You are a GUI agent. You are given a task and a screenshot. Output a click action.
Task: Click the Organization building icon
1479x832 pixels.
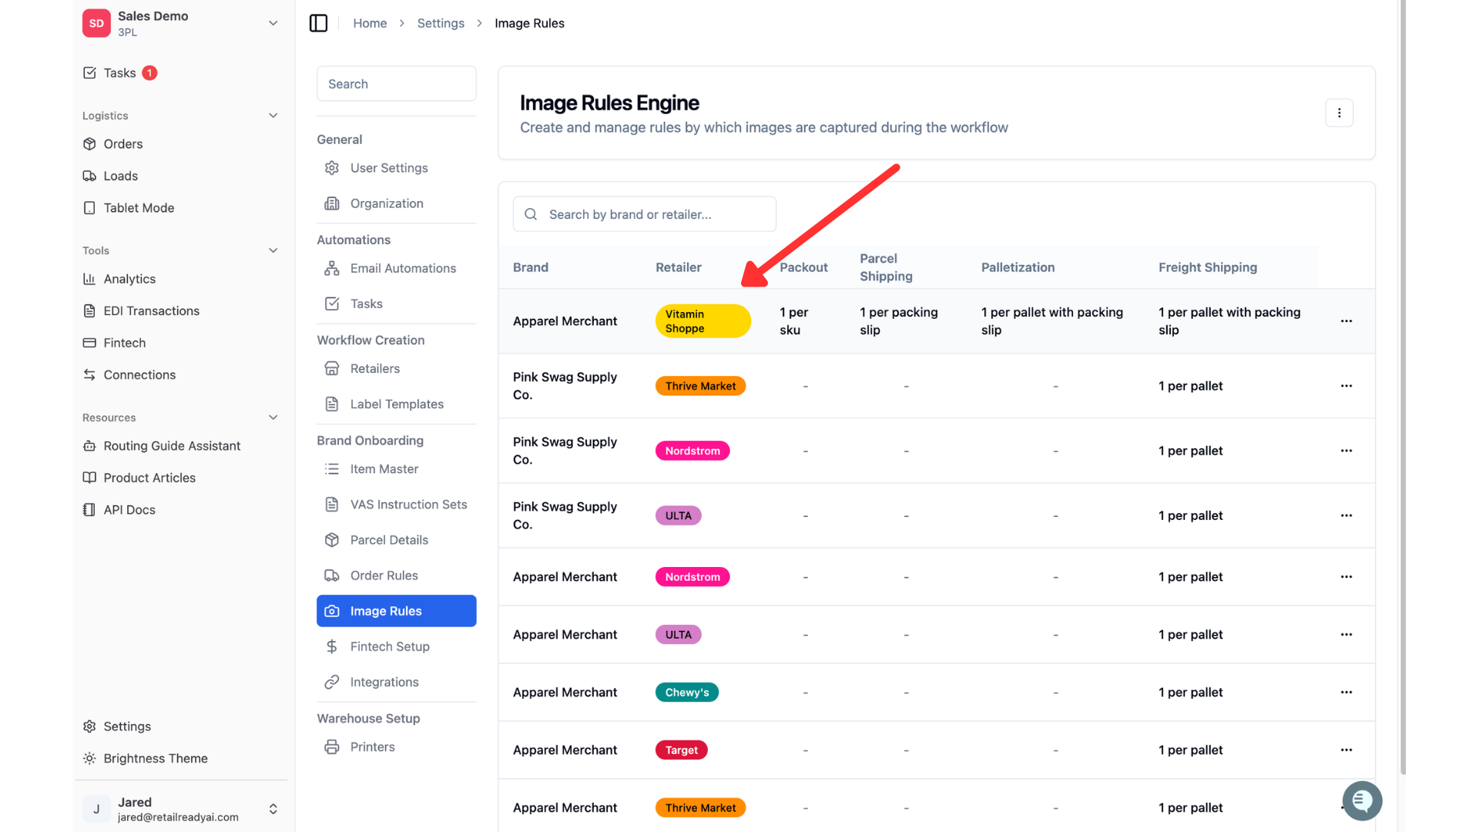332,203
